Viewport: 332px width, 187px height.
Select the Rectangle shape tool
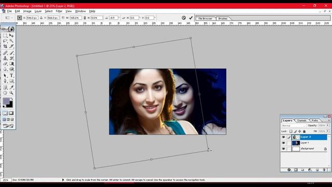pyautogui.click(x=11, y=81)
